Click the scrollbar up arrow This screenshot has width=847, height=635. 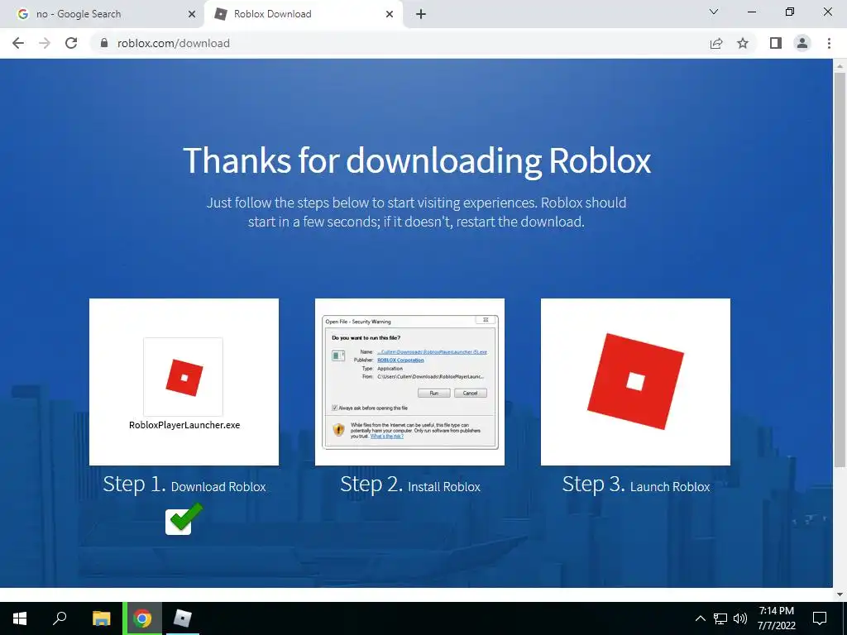tap(840, 65)
